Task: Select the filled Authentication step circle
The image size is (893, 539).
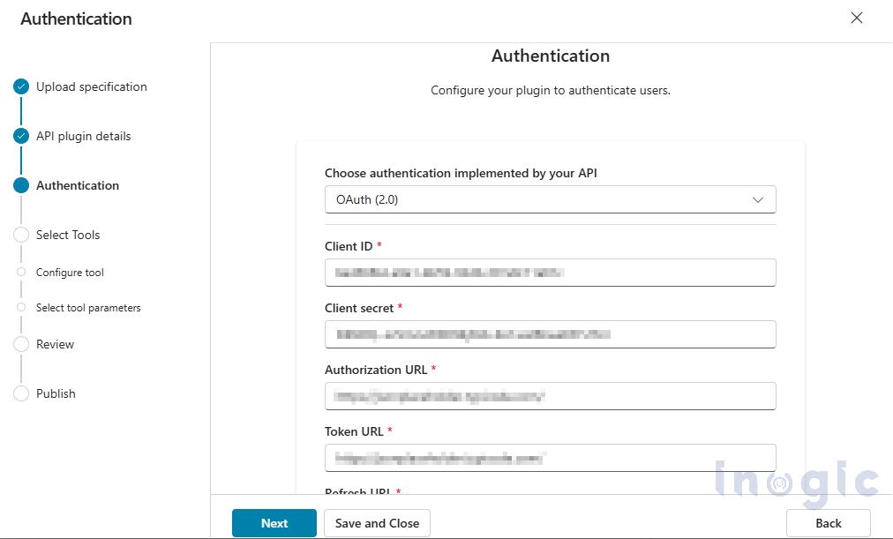Action: coord(21,185)
